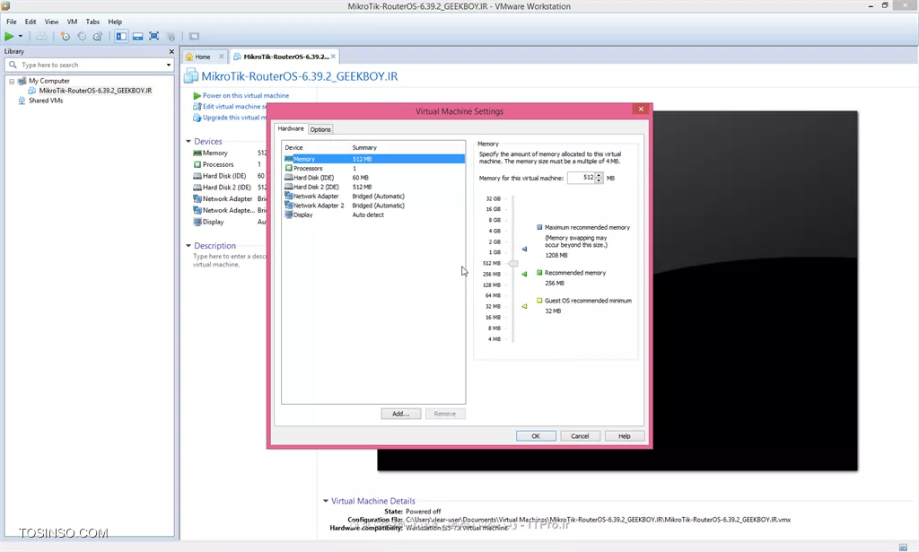Toggle the library sidebar view icon

121,36
